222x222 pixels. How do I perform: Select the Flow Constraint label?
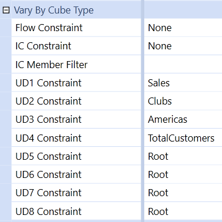tap(49, 28)
